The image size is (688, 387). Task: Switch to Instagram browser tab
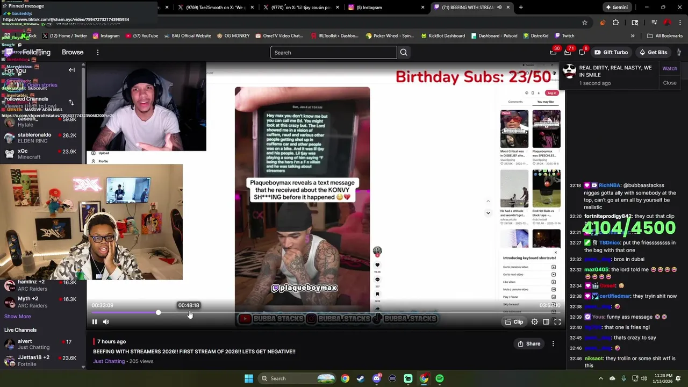[x=386, y=8]
